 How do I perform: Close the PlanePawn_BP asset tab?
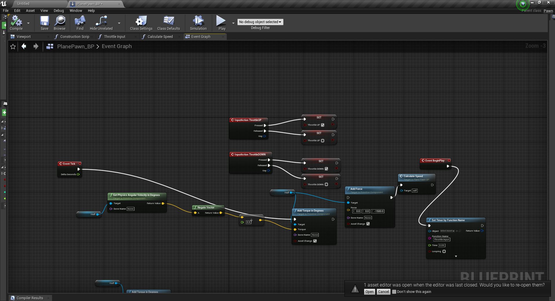click(x=119, y=4)
